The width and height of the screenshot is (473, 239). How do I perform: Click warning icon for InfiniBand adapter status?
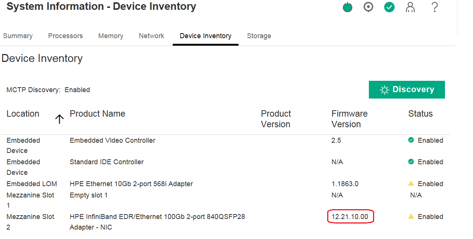point(411,216)
